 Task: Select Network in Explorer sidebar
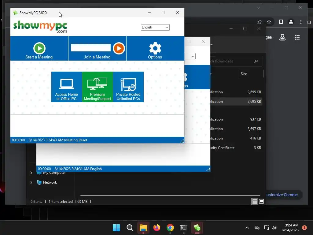pyautogui.click(x=50, y=182)
